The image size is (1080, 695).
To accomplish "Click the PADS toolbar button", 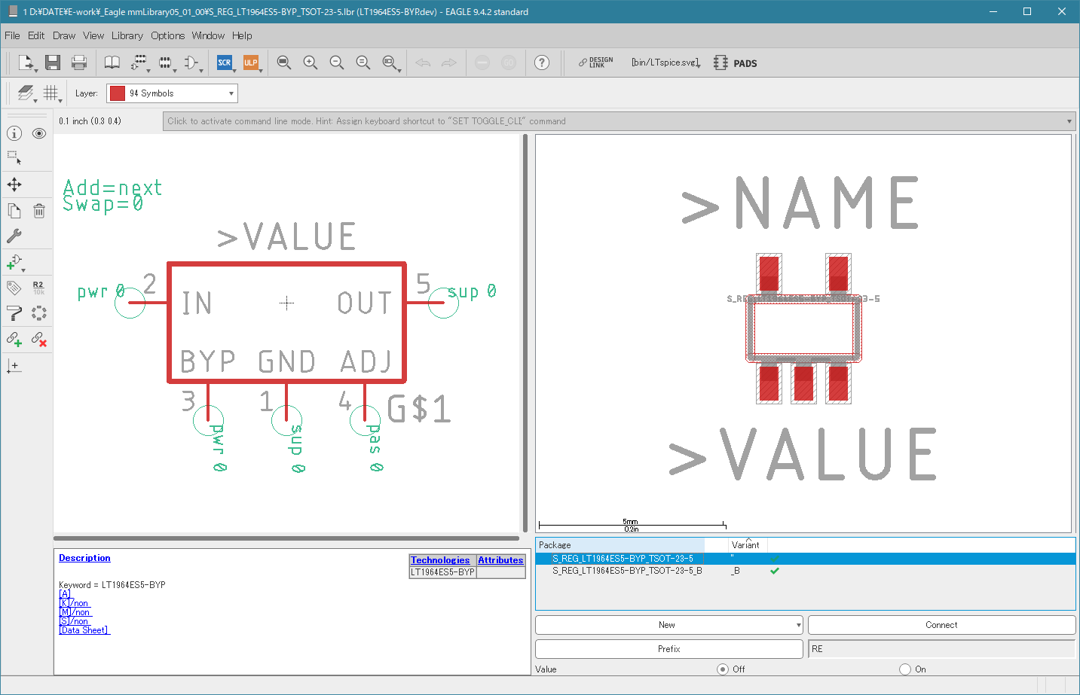I will pyautogui.click(x=736, y=63).
